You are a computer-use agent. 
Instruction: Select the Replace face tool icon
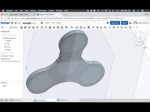105,27
